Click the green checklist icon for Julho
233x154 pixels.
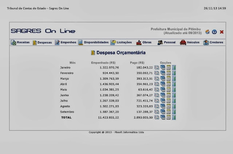(x=174, y=101)
